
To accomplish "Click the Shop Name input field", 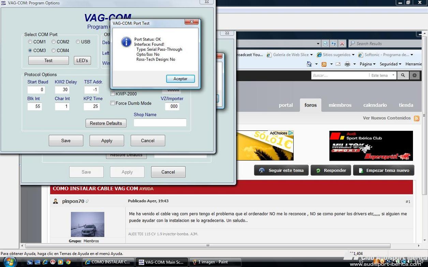I will click(x=160, y=123).
